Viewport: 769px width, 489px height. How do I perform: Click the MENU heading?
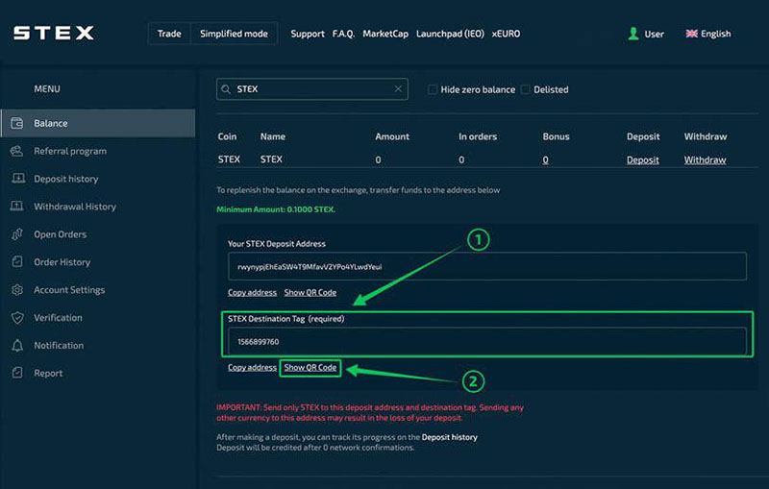[47, 88]
